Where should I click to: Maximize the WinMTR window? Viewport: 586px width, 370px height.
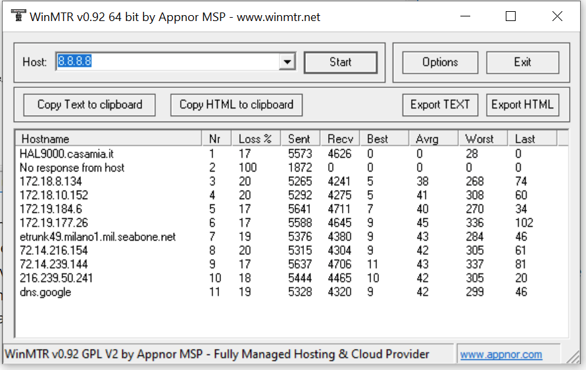[x=510, y=16]
